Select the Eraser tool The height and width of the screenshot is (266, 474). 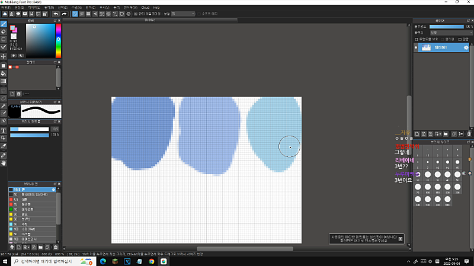click(x=4, y=31)
